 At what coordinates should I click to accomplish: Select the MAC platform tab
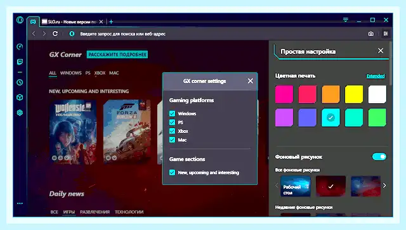click(114, 73)
